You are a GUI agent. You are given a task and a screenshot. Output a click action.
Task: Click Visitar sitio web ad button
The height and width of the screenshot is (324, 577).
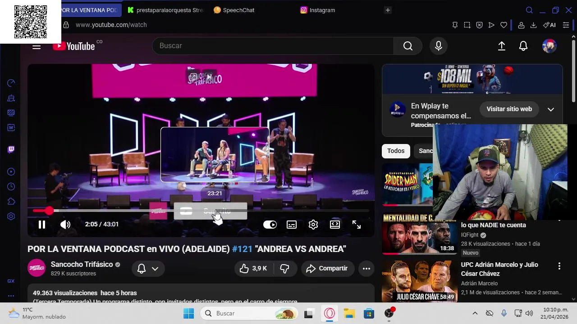pos(509,109)
